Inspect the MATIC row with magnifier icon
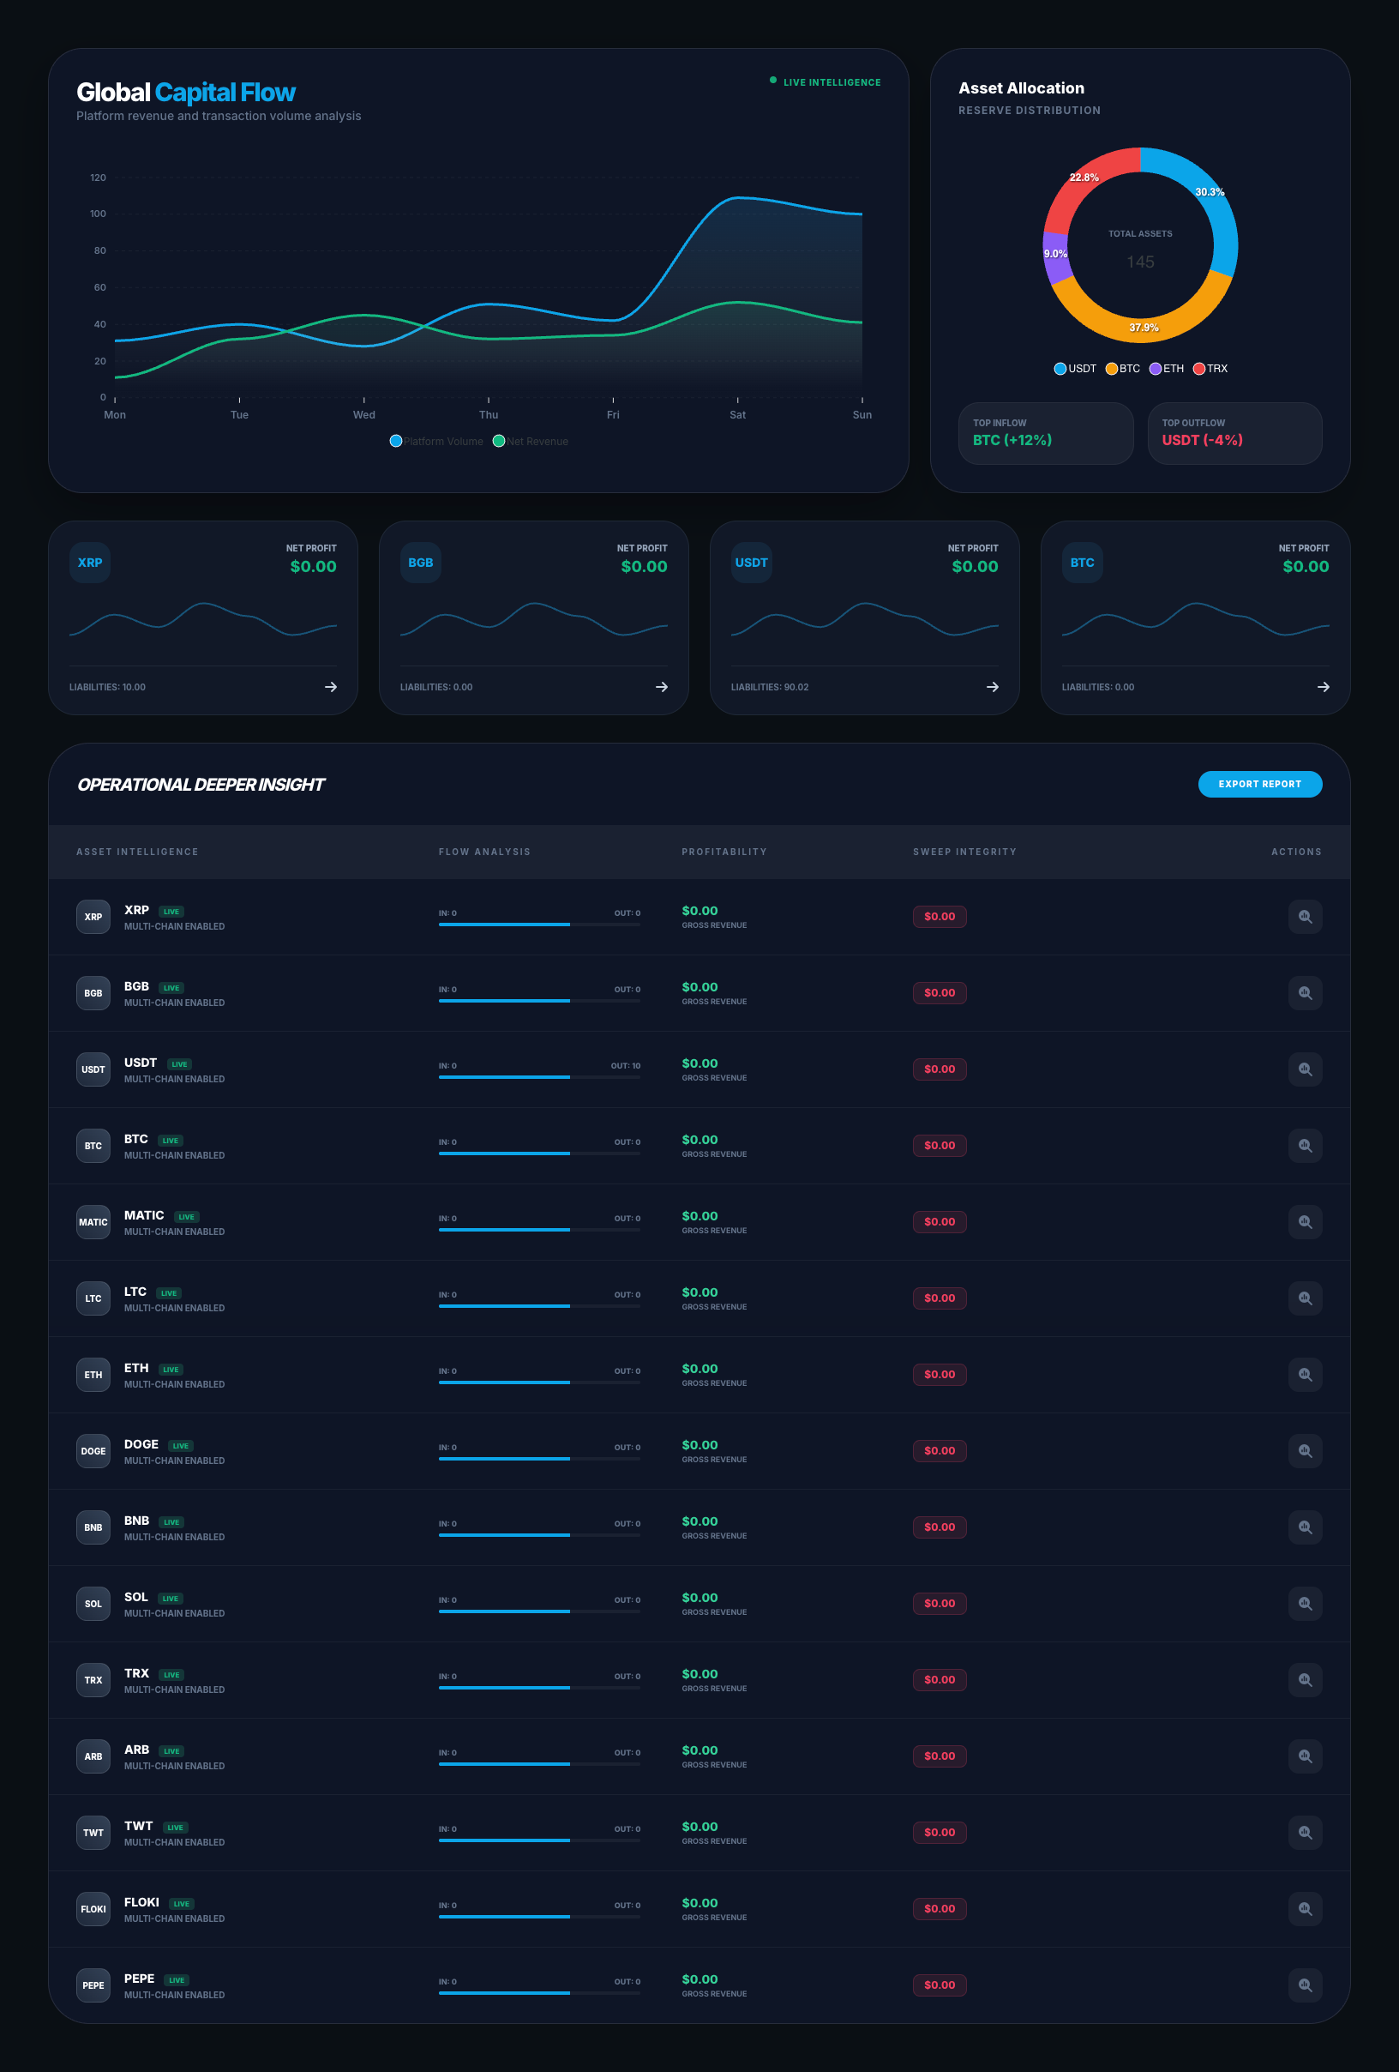1399x2072 pixels. (1305, 1221)
